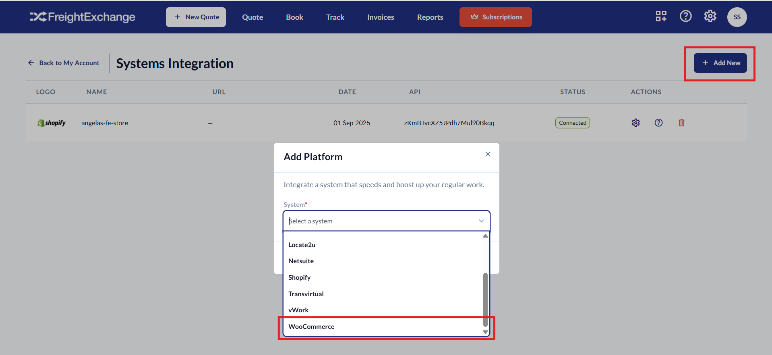Viewport: 772px width, 355px height.
Task: Open the Reports menu
Action: pyautogui.click(x=430, y=17)
